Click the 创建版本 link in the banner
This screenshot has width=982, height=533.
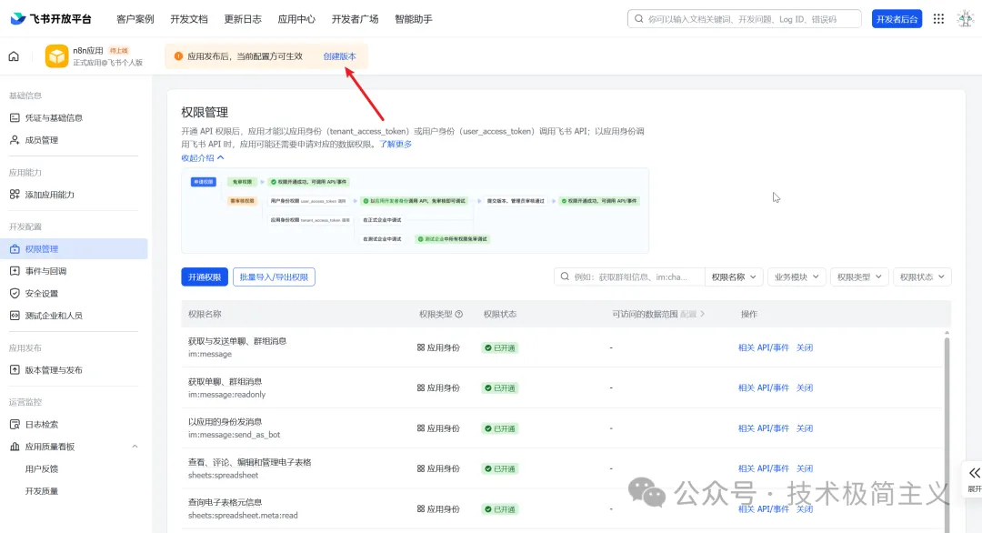339,55
